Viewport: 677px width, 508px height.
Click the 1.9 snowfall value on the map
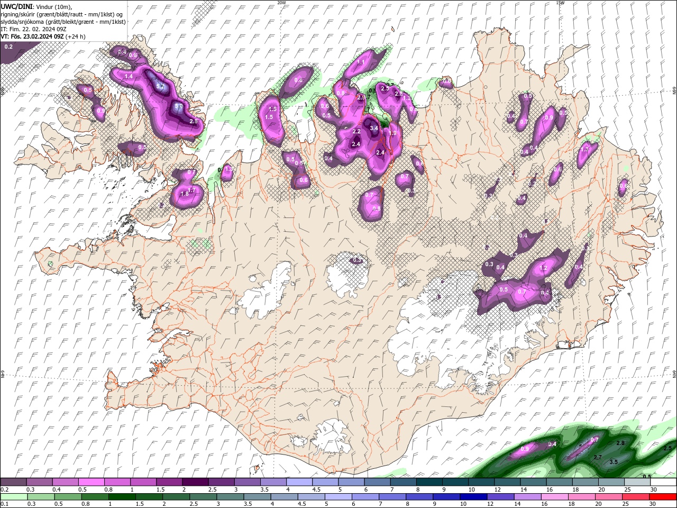click(x=392, y=133)
